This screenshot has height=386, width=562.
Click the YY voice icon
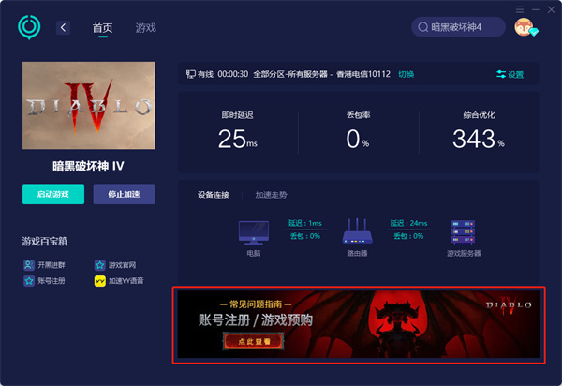[x=99, y=281]
